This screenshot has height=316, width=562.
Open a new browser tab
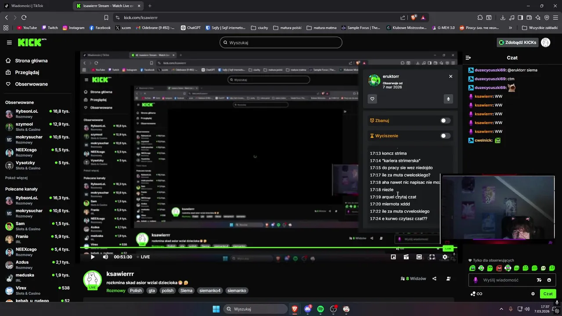[150, 6]
